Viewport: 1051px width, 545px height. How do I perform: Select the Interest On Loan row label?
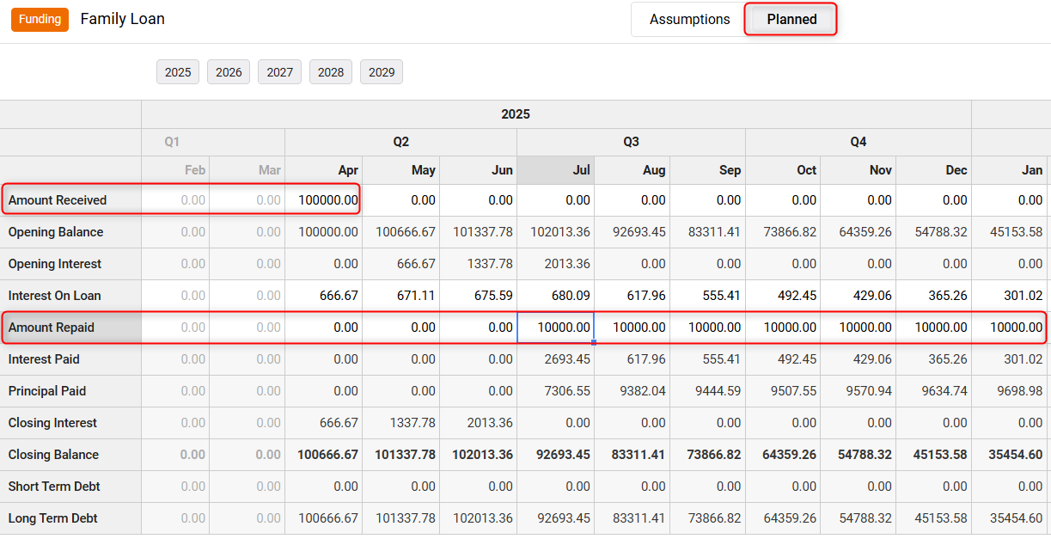(x=70, y=296)
